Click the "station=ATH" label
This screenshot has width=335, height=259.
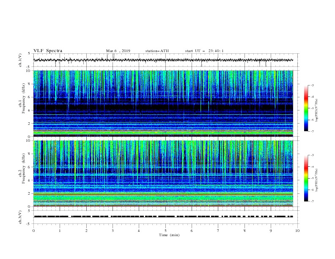(157, 51)
